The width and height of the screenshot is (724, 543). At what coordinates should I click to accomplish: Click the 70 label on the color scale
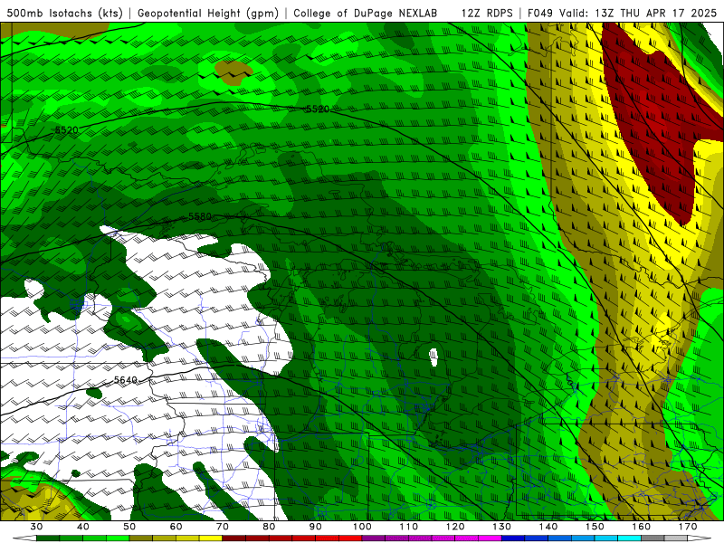click(223, 527)
